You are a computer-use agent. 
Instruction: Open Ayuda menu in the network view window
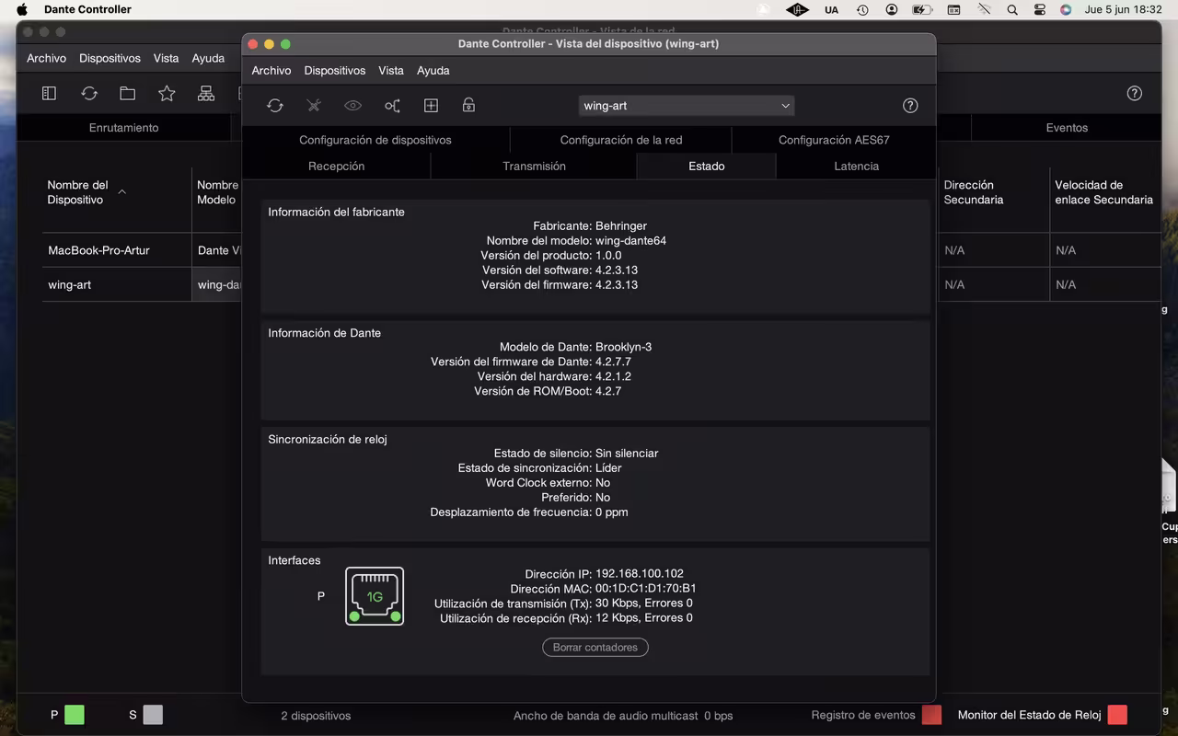[x=208, y=58]
